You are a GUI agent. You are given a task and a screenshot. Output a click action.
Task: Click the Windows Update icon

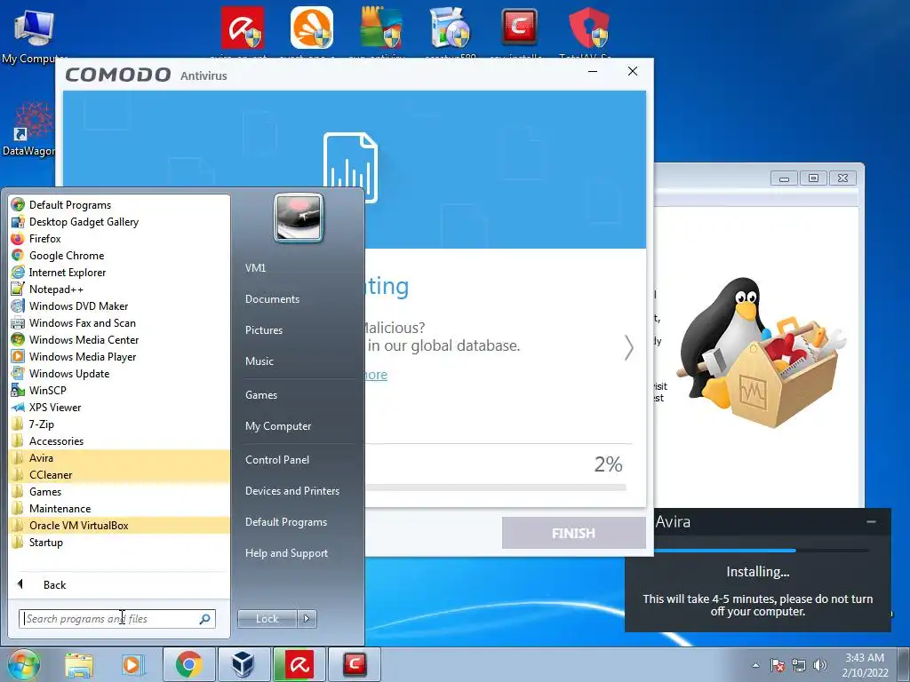point(18,373)
